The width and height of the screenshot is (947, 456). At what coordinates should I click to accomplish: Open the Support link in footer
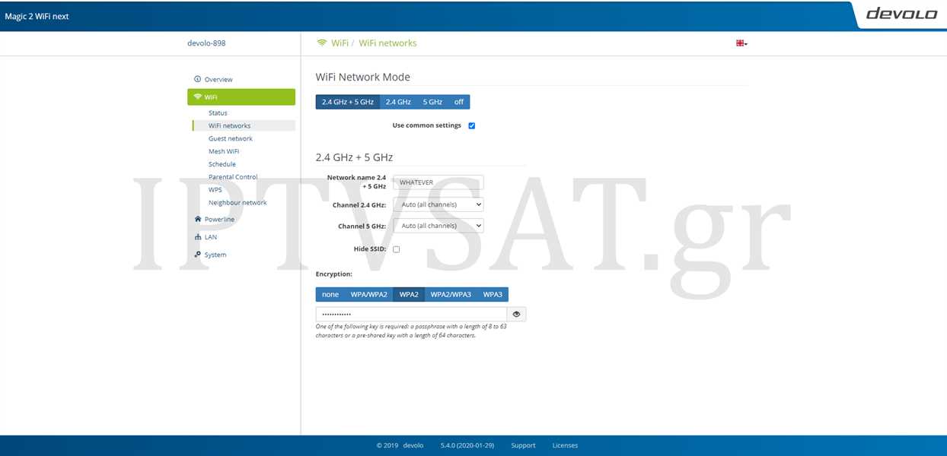tap(523, 445)
